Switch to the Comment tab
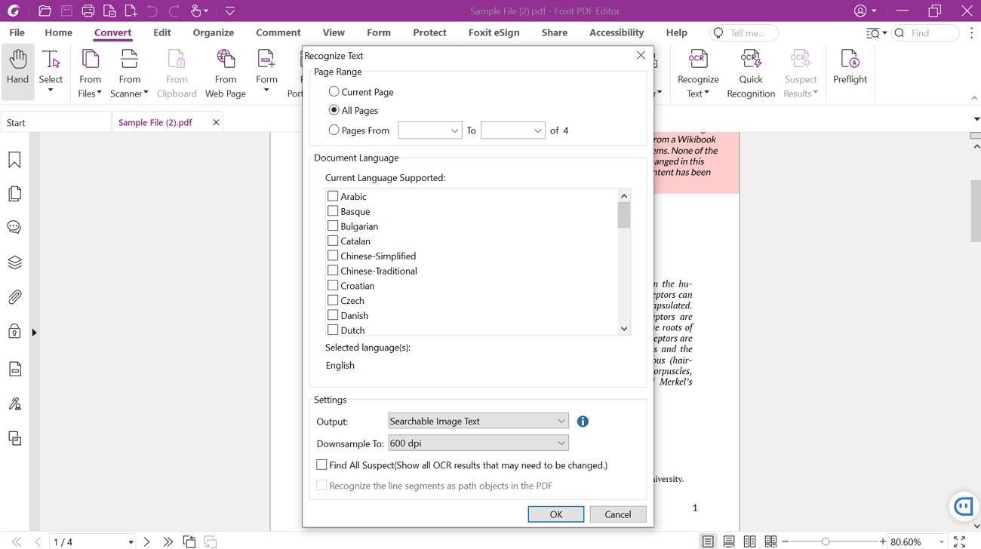This screenshot has width=981, height=549. coord(278,32)
